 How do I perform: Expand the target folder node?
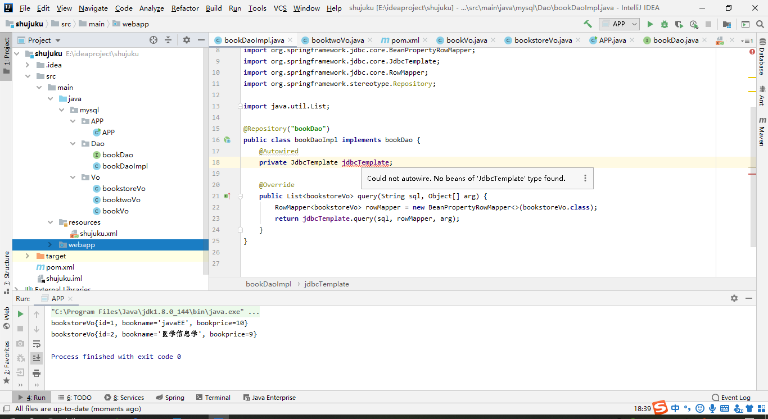click(x=28, y=256)
